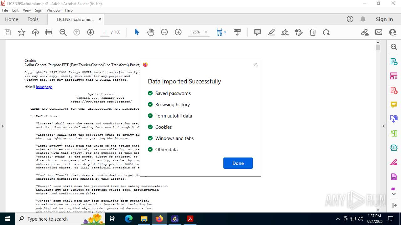Switch to Firefox in the taskbar
The image size is (401, 225).
pos(159,219)
